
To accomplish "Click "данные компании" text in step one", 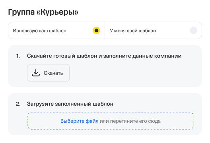I will (x=157, y=56).
